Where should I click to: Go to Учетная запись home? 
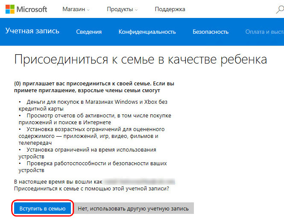(x=32, y=31)
